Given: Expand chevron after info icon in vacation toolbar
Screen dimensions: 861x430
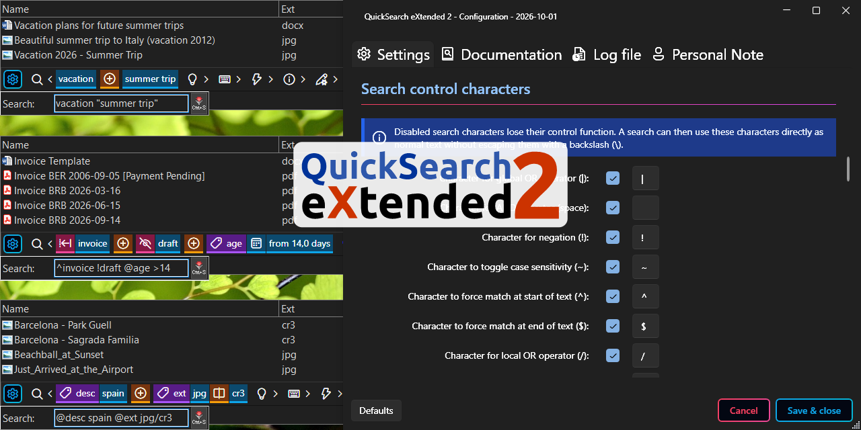Looking at the screenshot, I should (x=303, y=79).
